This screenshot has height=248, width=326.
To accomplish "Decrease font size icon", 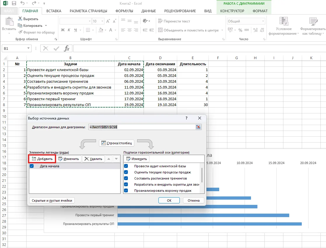I will 114,21.
